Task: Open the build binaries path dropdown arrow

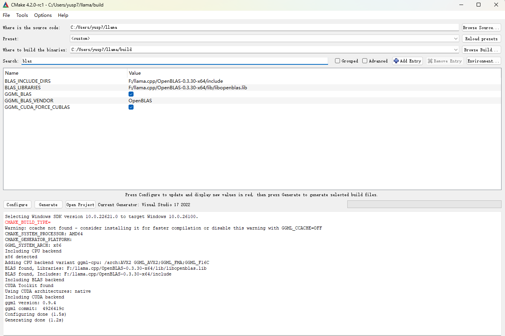Action: pos(456,50)
